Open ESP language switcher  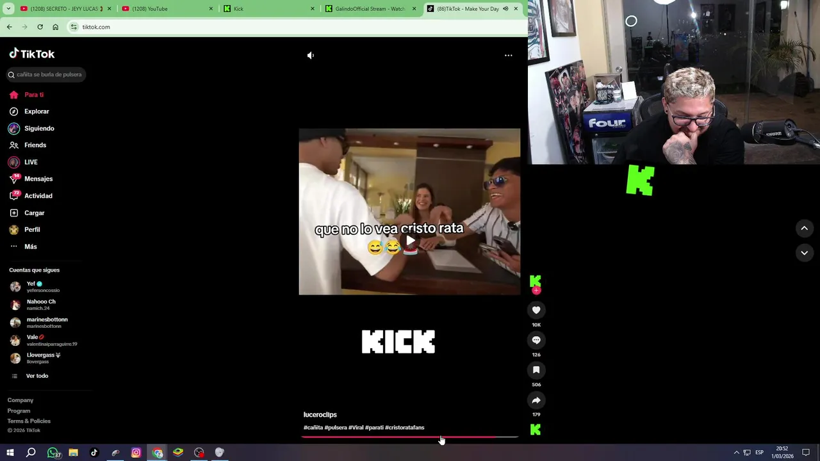click(759, 453)
